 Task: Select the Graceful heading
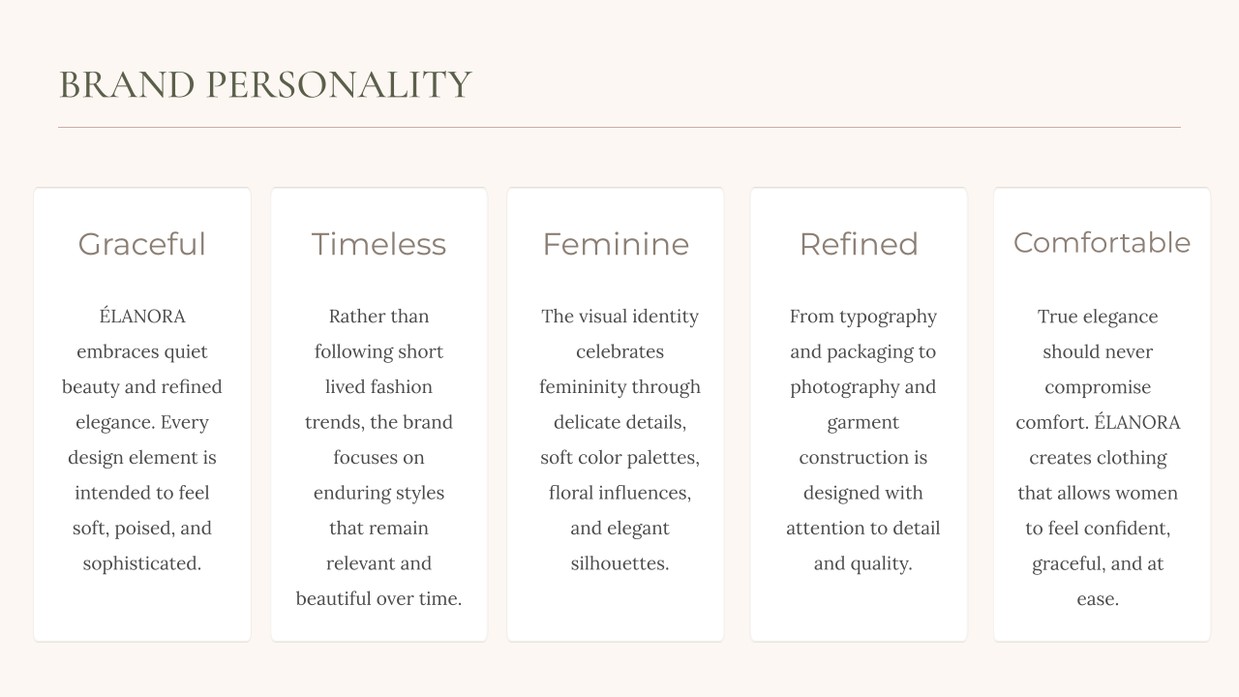[142, 244]
